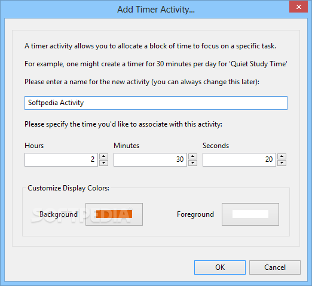312x286 pixels.
Task: Click the Background label text
Action: (59, 214)
